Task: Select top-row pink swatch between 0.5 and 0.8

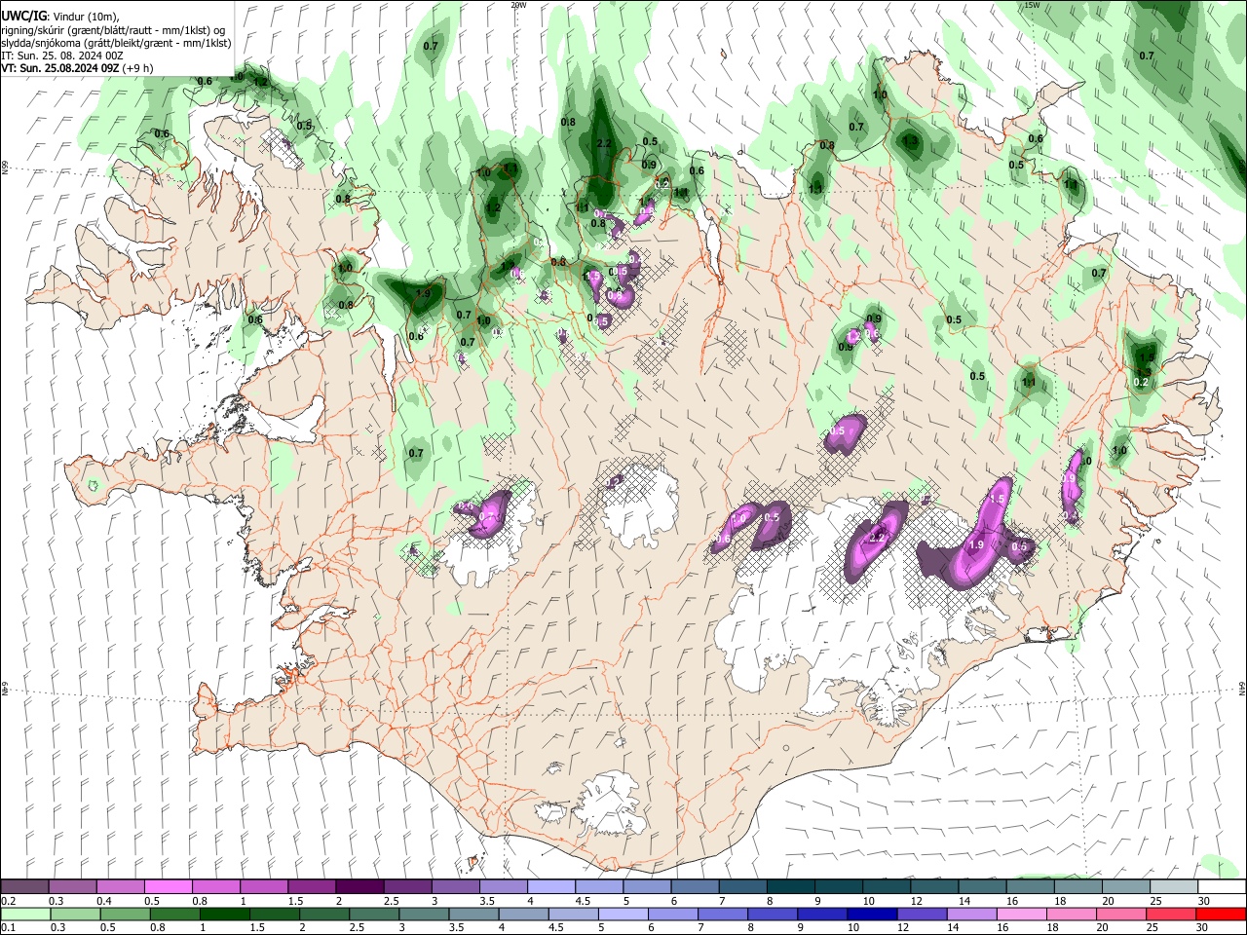Action: 168,887
